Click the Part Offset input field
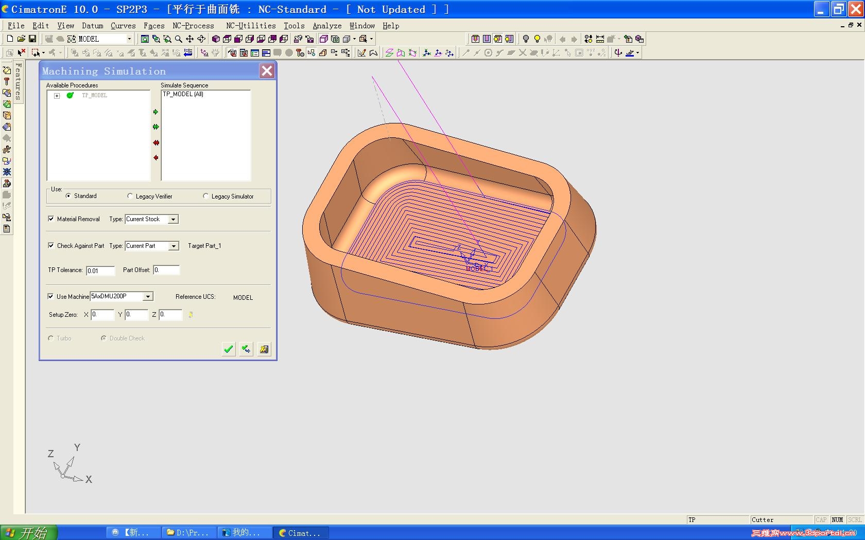The height and width of the screenshot is (540, 865). pyautogui.click(x=166, y=270)
